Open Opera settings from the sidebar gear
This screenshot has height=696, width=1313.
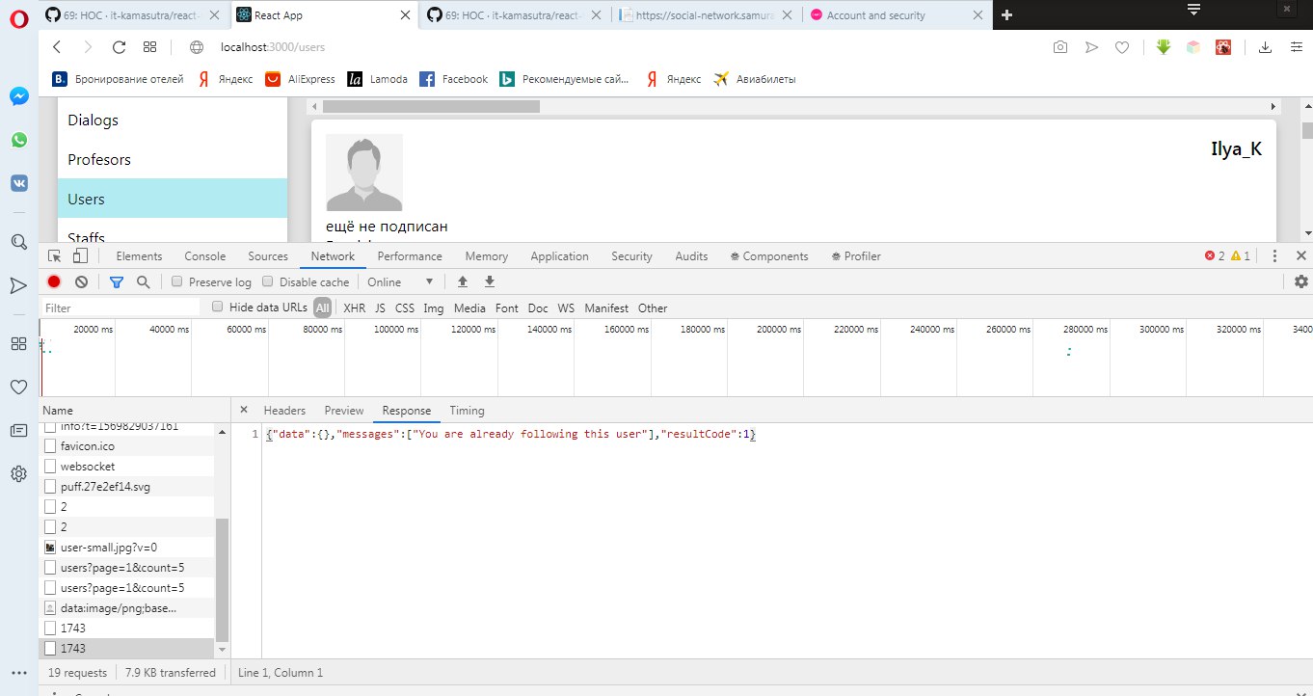tap(18, 474)
